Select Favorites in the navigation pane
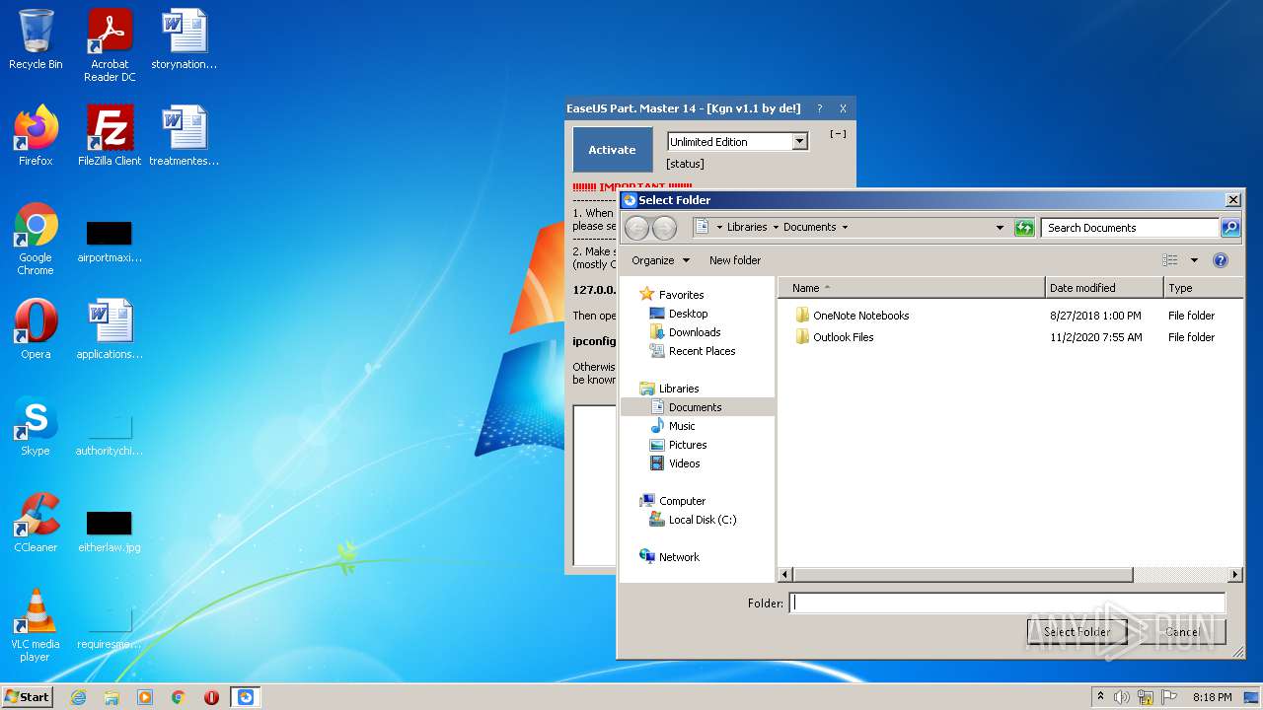 [681, 295]
